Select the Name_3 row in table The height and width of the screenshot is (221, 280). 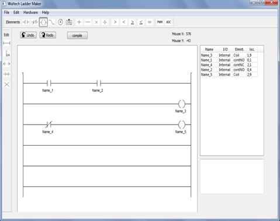coord(229,55)
